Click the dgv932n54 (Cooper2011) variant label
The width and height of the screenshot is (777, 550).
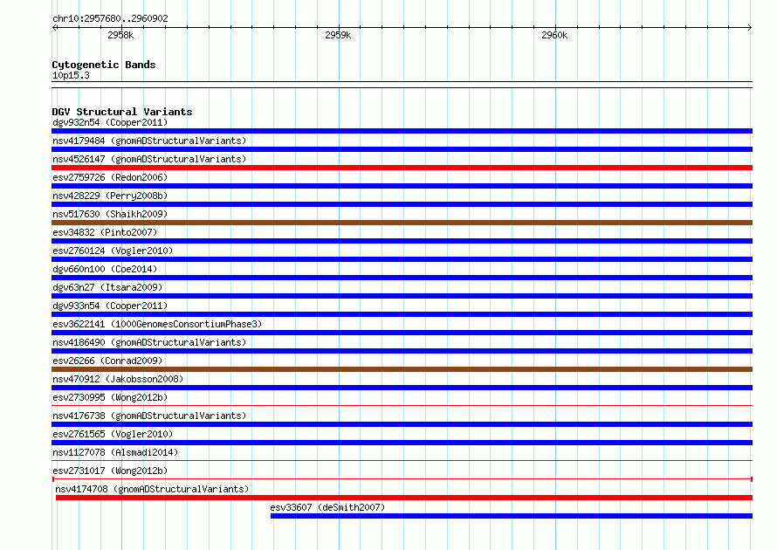[x=110, y=122]
